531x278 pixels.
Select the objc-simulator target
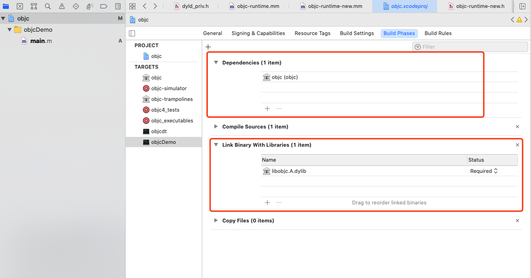[169, 88]
